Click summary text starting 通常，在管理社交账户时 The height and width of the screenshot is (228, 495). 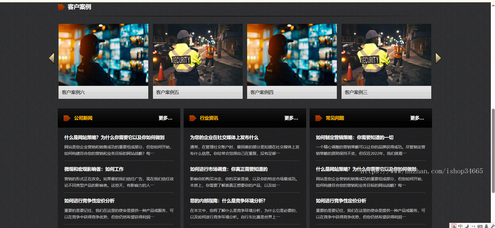(245, 150)
